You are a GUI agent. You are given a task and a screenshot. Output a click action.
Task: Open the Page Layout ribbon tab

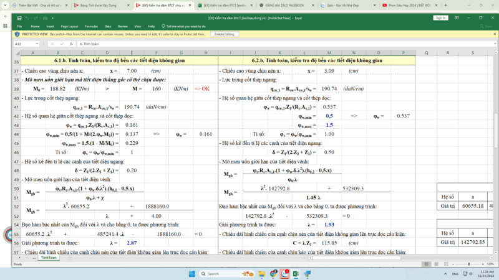(69, 26)
